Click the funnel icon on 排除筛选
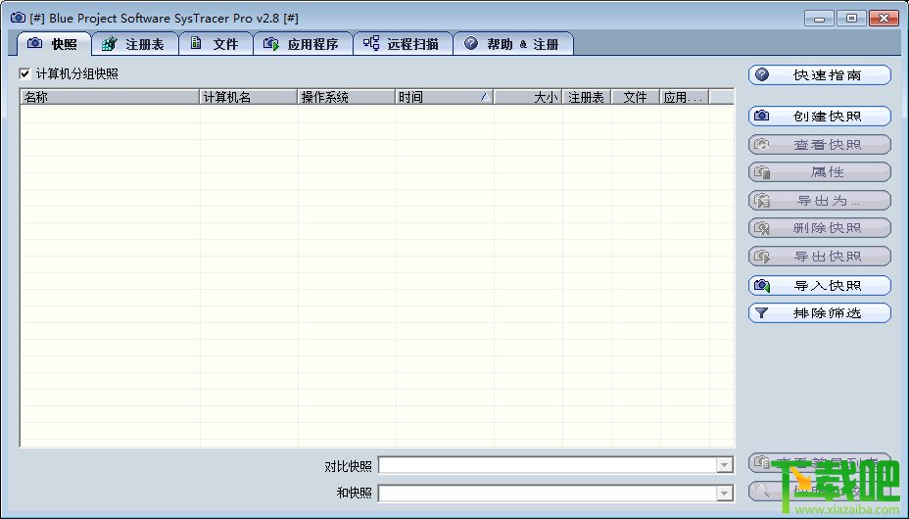Screen dimensions: 909x519 pyautogui.click(x=762, y=312)
